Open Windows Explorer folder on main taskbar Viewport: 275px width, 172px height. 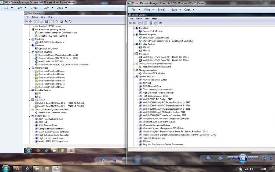point(37,169)
